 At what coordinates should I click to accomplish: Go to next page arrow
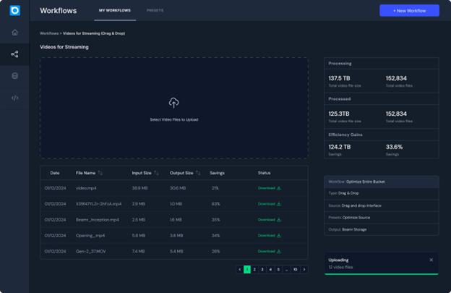304,269
